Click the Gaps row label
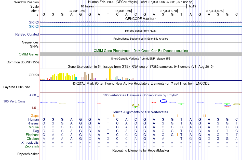This screenshot has height=160, width=242. 35,116
